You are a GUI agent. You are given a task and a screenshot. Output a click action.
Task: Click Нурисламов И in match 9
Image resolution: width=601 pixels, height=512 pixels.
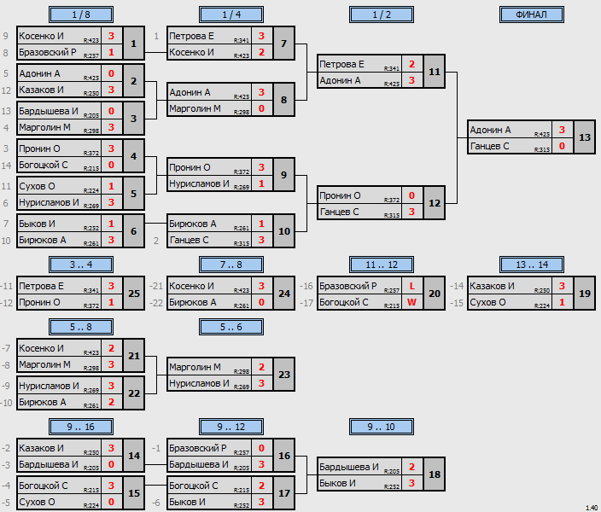[199, 183]
